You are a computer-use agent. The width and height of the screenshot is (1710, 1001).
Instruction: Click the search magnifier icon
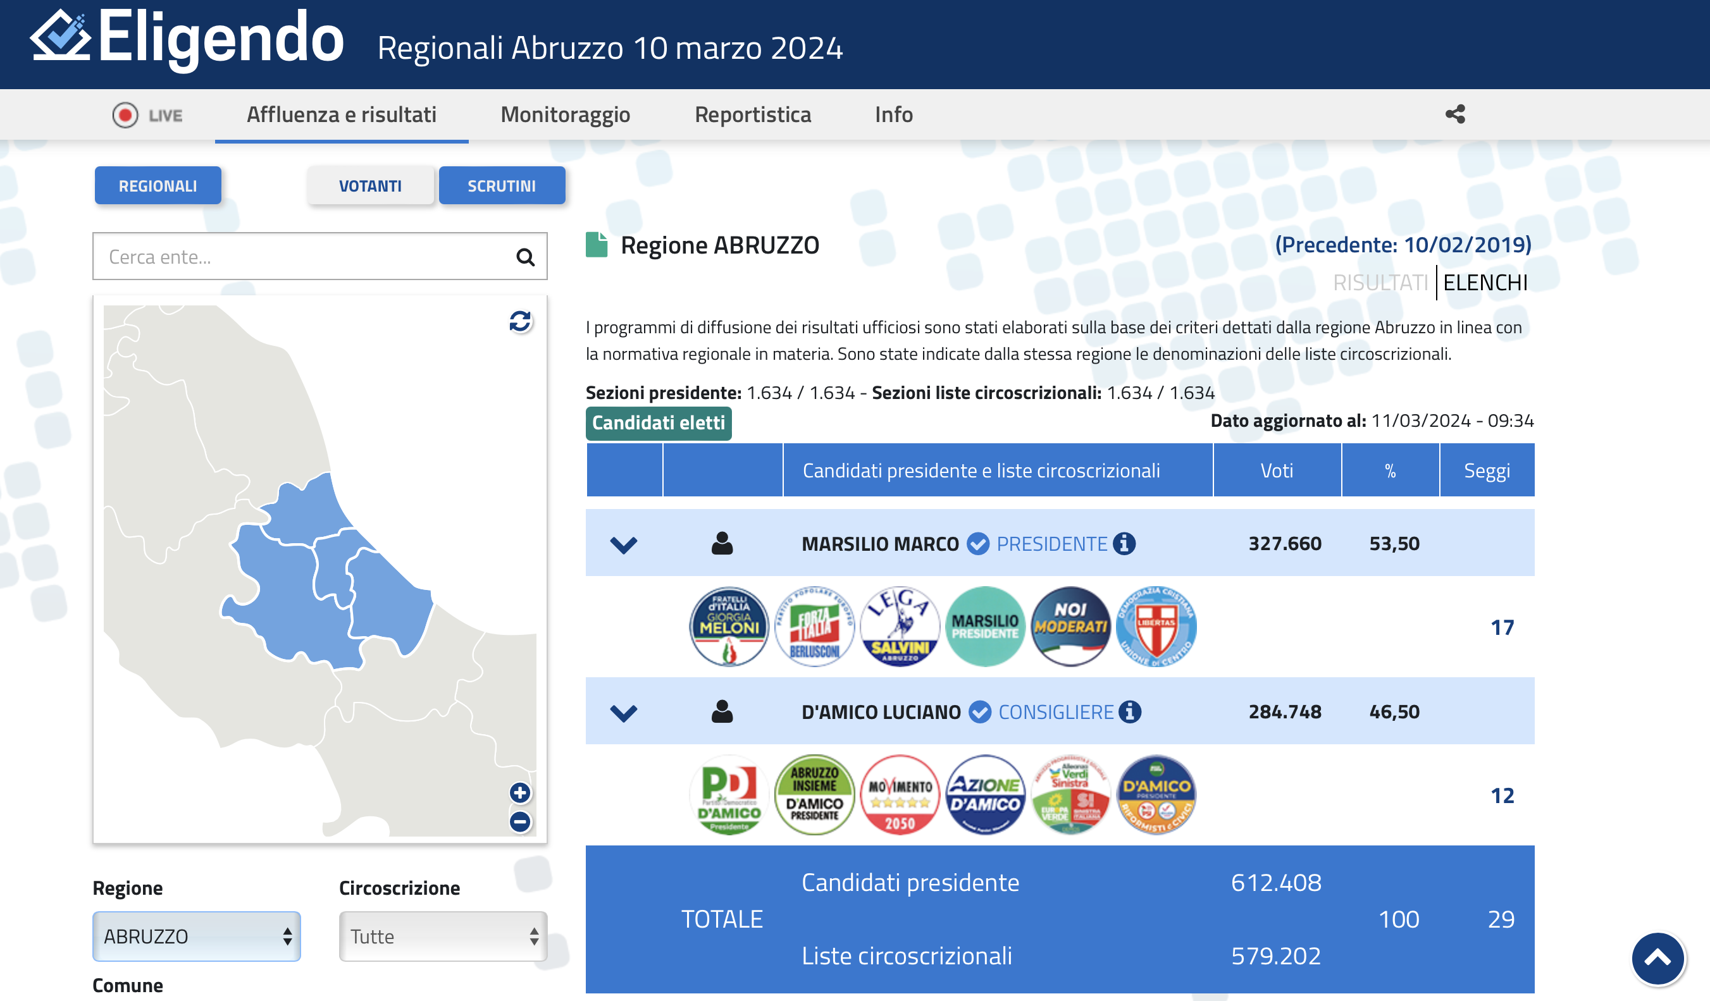coord(525,257)
